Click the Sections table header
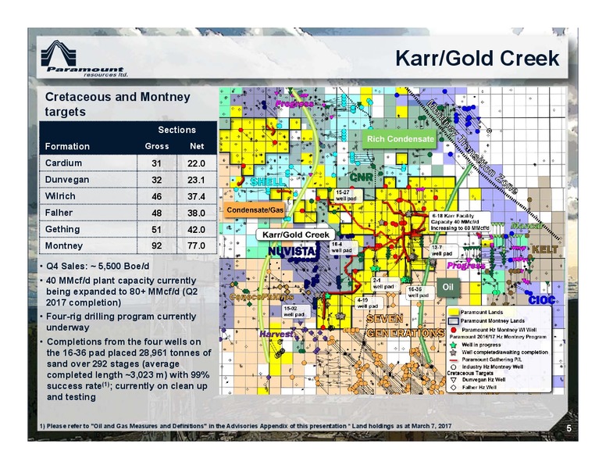 pyautogui.click(x=176, y=130)
